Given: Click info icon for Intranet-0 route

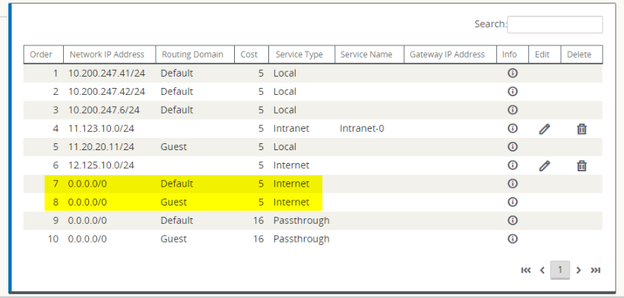Looking at the screenshot, I should point(512,128).
